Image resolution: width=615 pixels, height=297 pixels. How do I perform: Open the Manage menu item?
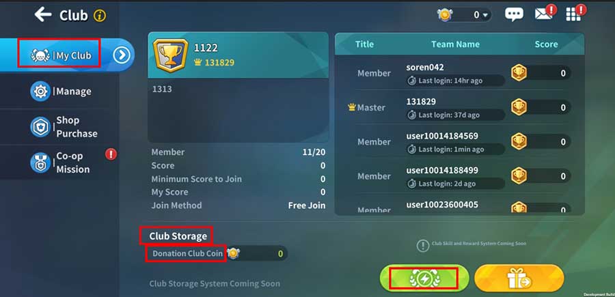60,91
